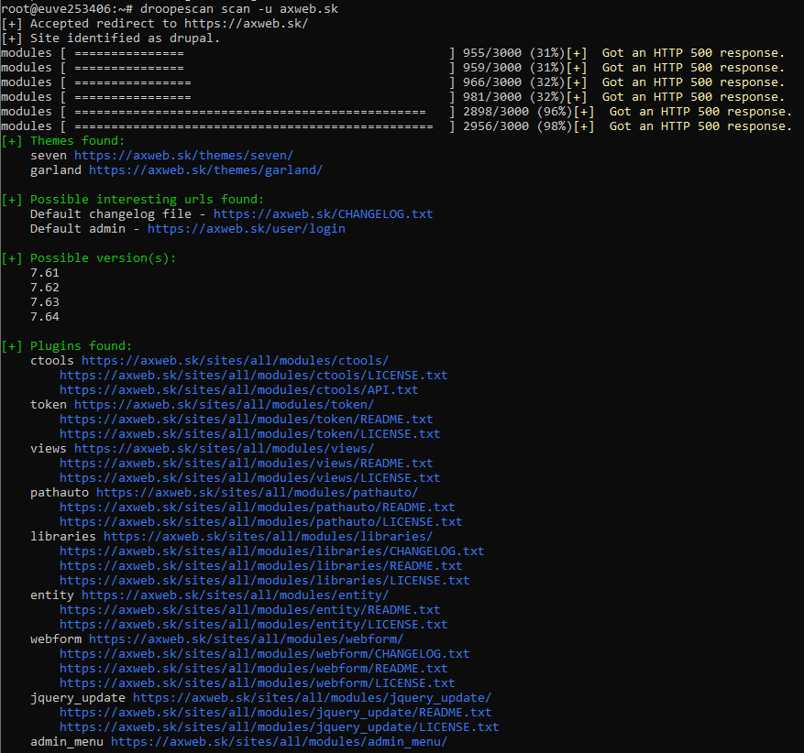Open the webform README.txt link
804x753 pixels.
pyautogui.click(x=253, y=669)
